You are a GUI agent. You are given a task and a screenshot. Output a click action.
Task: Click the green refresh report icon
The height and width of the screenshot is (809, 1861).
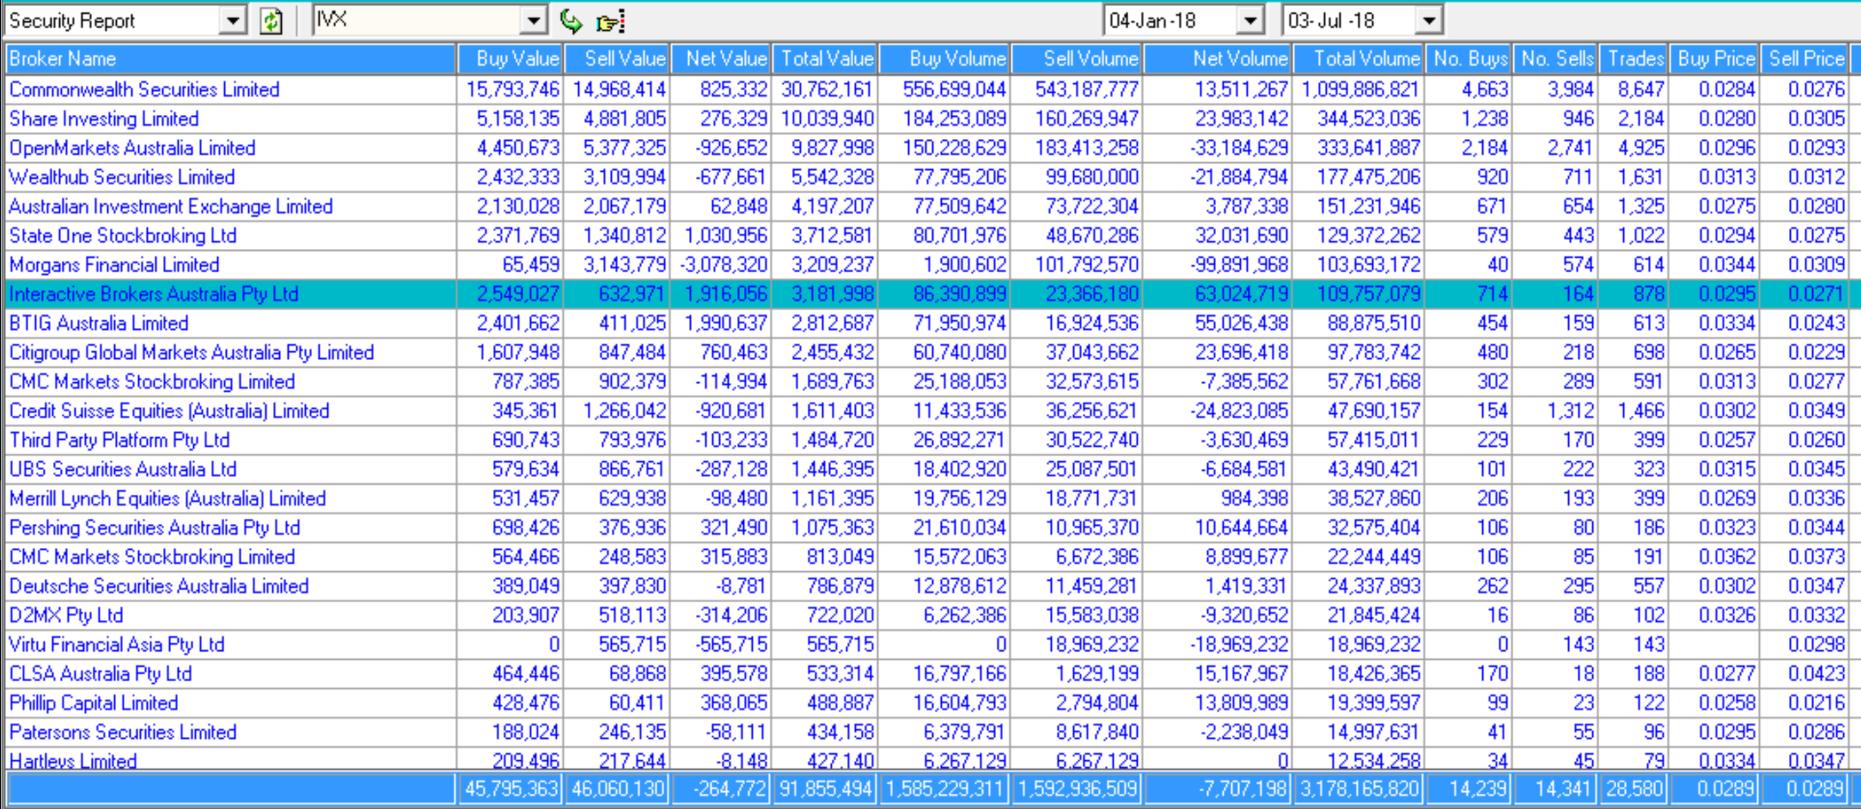272,21
